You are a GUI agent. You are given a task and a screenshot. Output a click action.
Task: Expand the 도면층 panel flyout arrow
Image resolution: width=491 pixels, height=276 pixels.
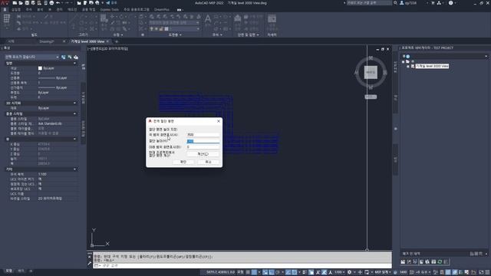coord(181,34)
